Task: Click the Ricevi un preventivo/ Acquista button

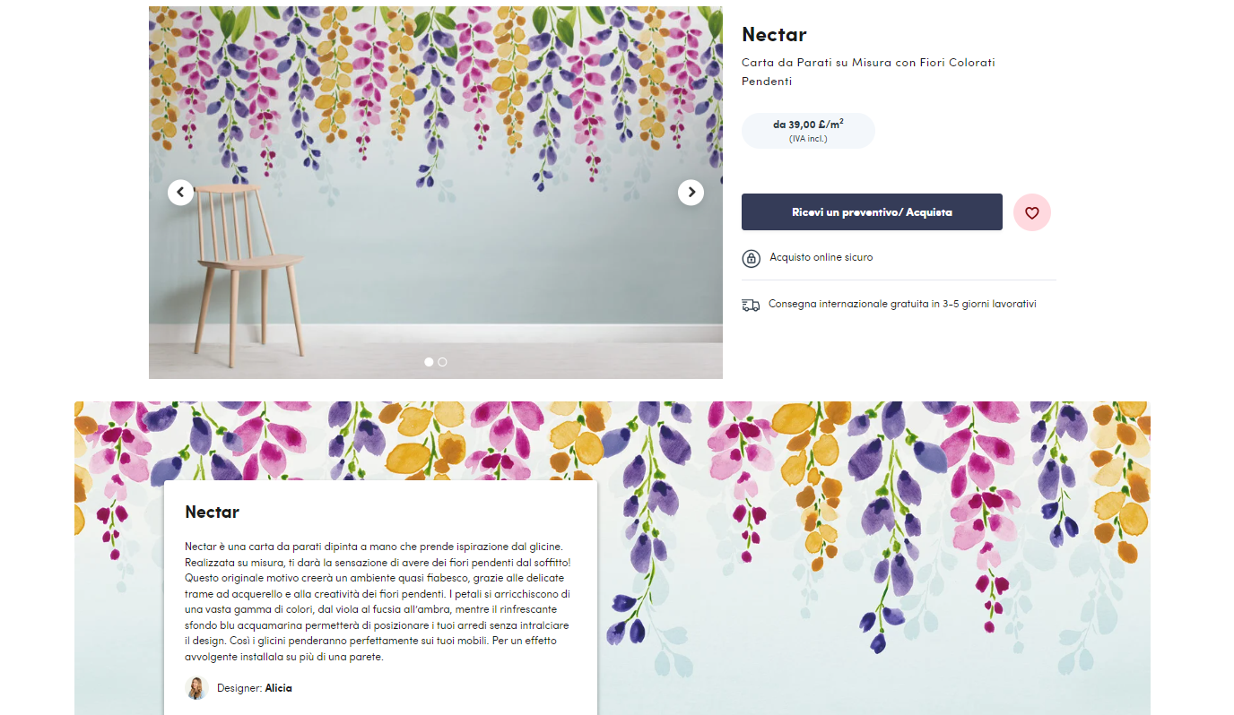Action: click(x=872, y=212)
